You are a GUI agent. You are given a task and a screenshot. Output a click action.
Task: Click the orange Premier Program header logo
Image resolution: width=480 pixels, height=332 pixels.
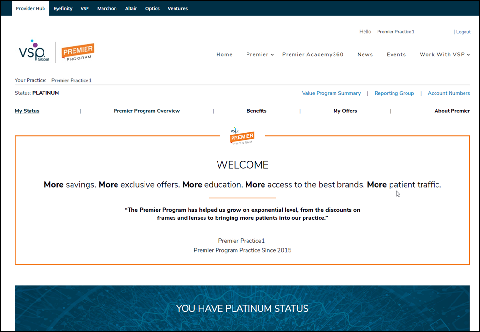pyautogui.click(x=78, y=52)
